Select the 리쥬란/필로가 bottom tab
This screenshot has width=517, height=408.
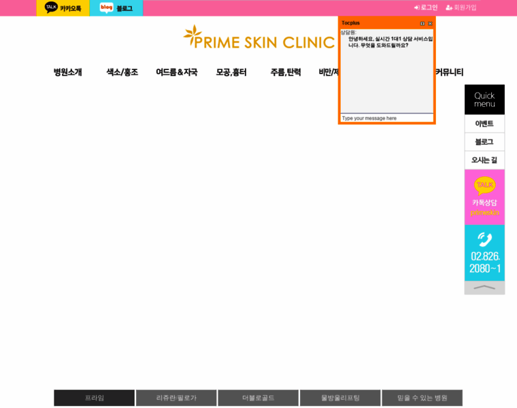176,398
